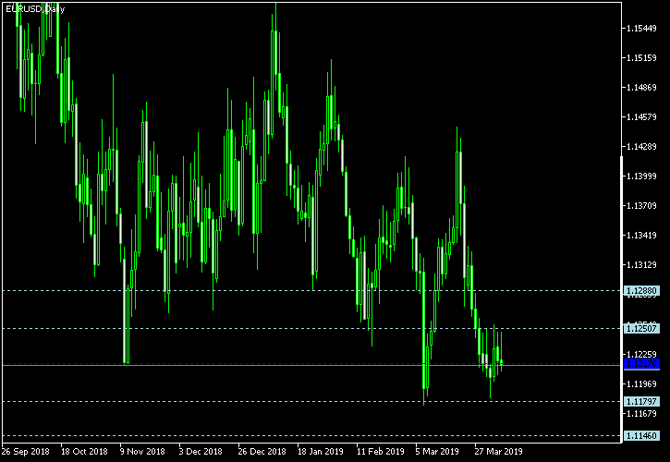Image resolution: width=670 pixels, height=462 pixels.
Task: Click the blue 1.12170 current price tag
Action: tap(641, 364)
